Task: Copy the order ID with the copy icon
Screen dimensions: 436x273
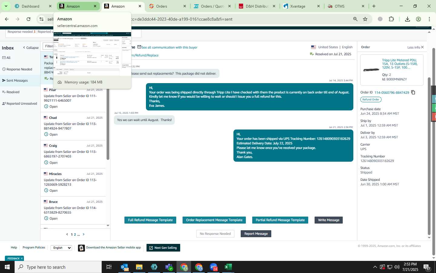Action: click(413, 92)
